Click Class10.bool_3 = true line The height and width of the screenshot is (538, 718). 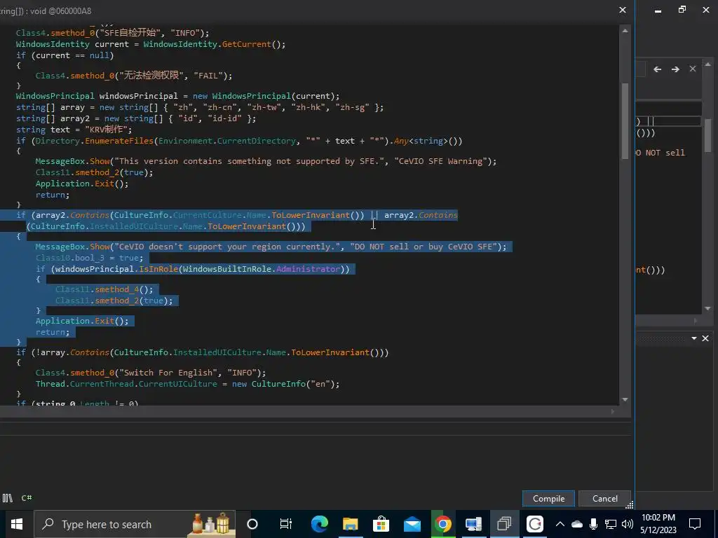[89, 258]
